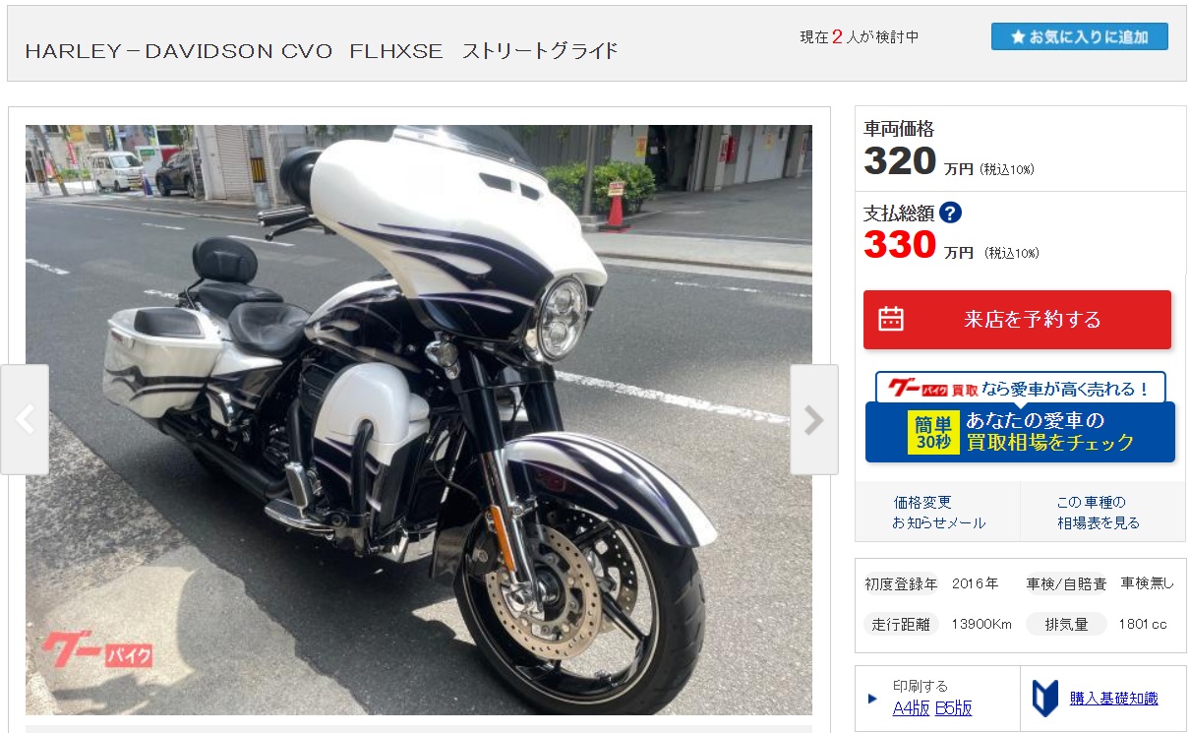Show previous photo with left arrow
Image resolution: width=1188 pixels, height=733 pixels.
point(25,420)
